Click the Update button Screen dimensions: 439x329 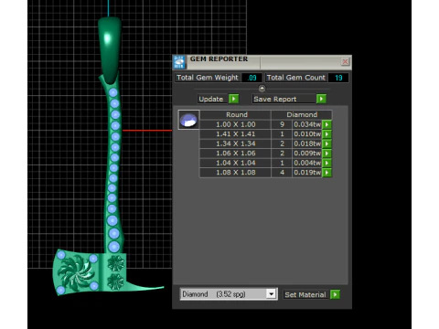pyautogui.click(x=213, y=99)
